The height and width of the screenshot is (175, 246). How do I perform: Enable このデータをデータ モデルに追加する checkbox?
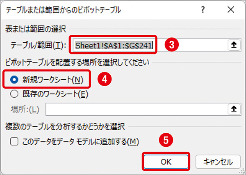click(x=14, y=141)
